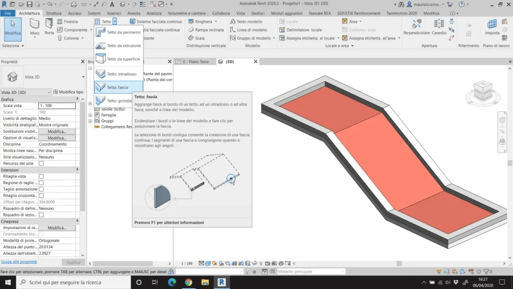Select the Perpendicolare opening tool
Image resolution: width=513 pixels, height=289 pixels.
coord(416,27)
